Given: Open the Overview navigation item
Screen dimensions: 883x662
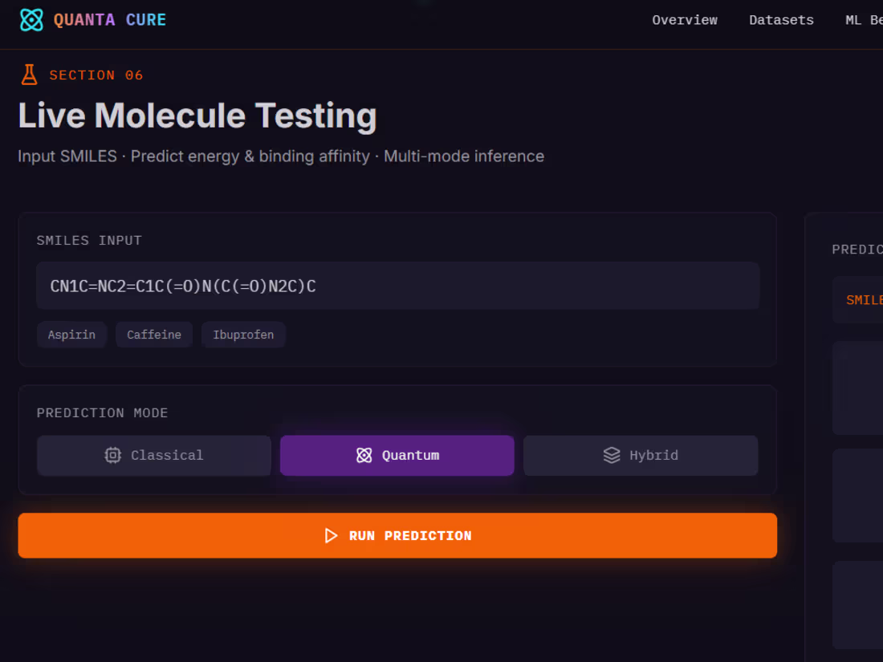Looking at the screenshot, I should click(685, 20).
